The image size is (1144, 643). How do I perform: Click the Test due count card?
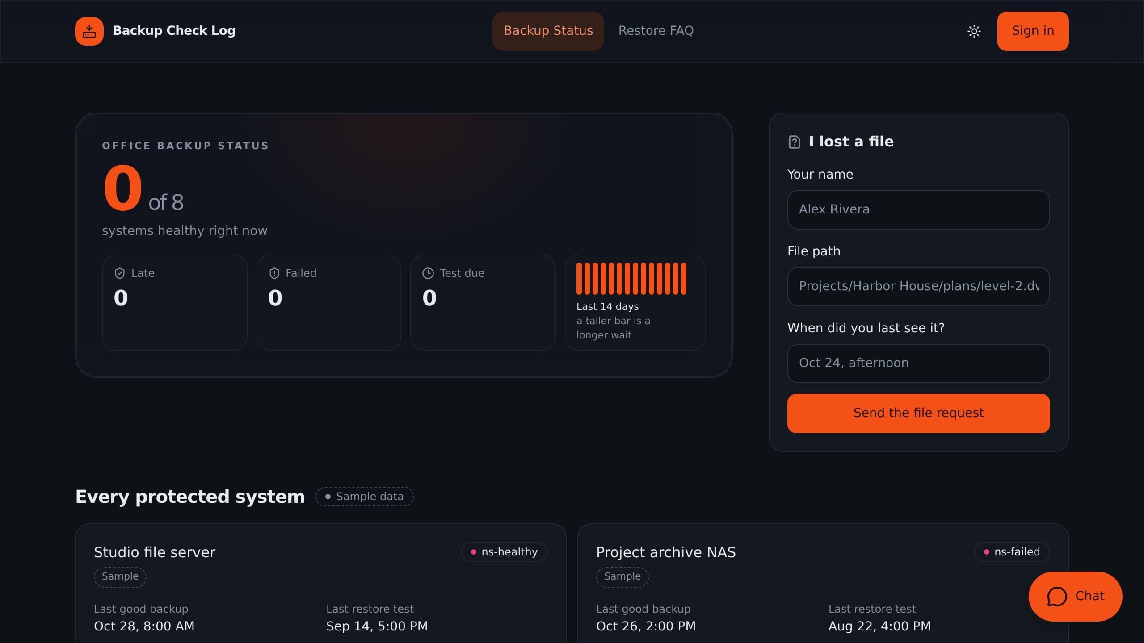click(x=483, y=303)
